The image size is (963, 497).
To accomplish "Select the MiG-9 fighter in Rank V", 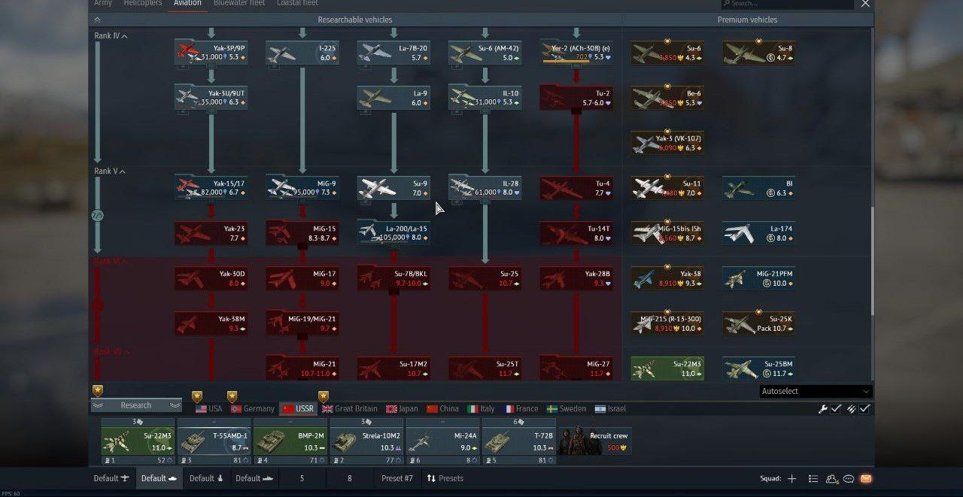I will pos(302,188).
